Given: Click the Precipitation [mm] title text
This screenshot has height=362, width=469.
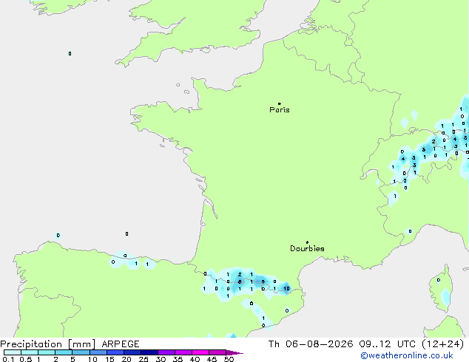Looking at the screenshot, I should 48,344.
